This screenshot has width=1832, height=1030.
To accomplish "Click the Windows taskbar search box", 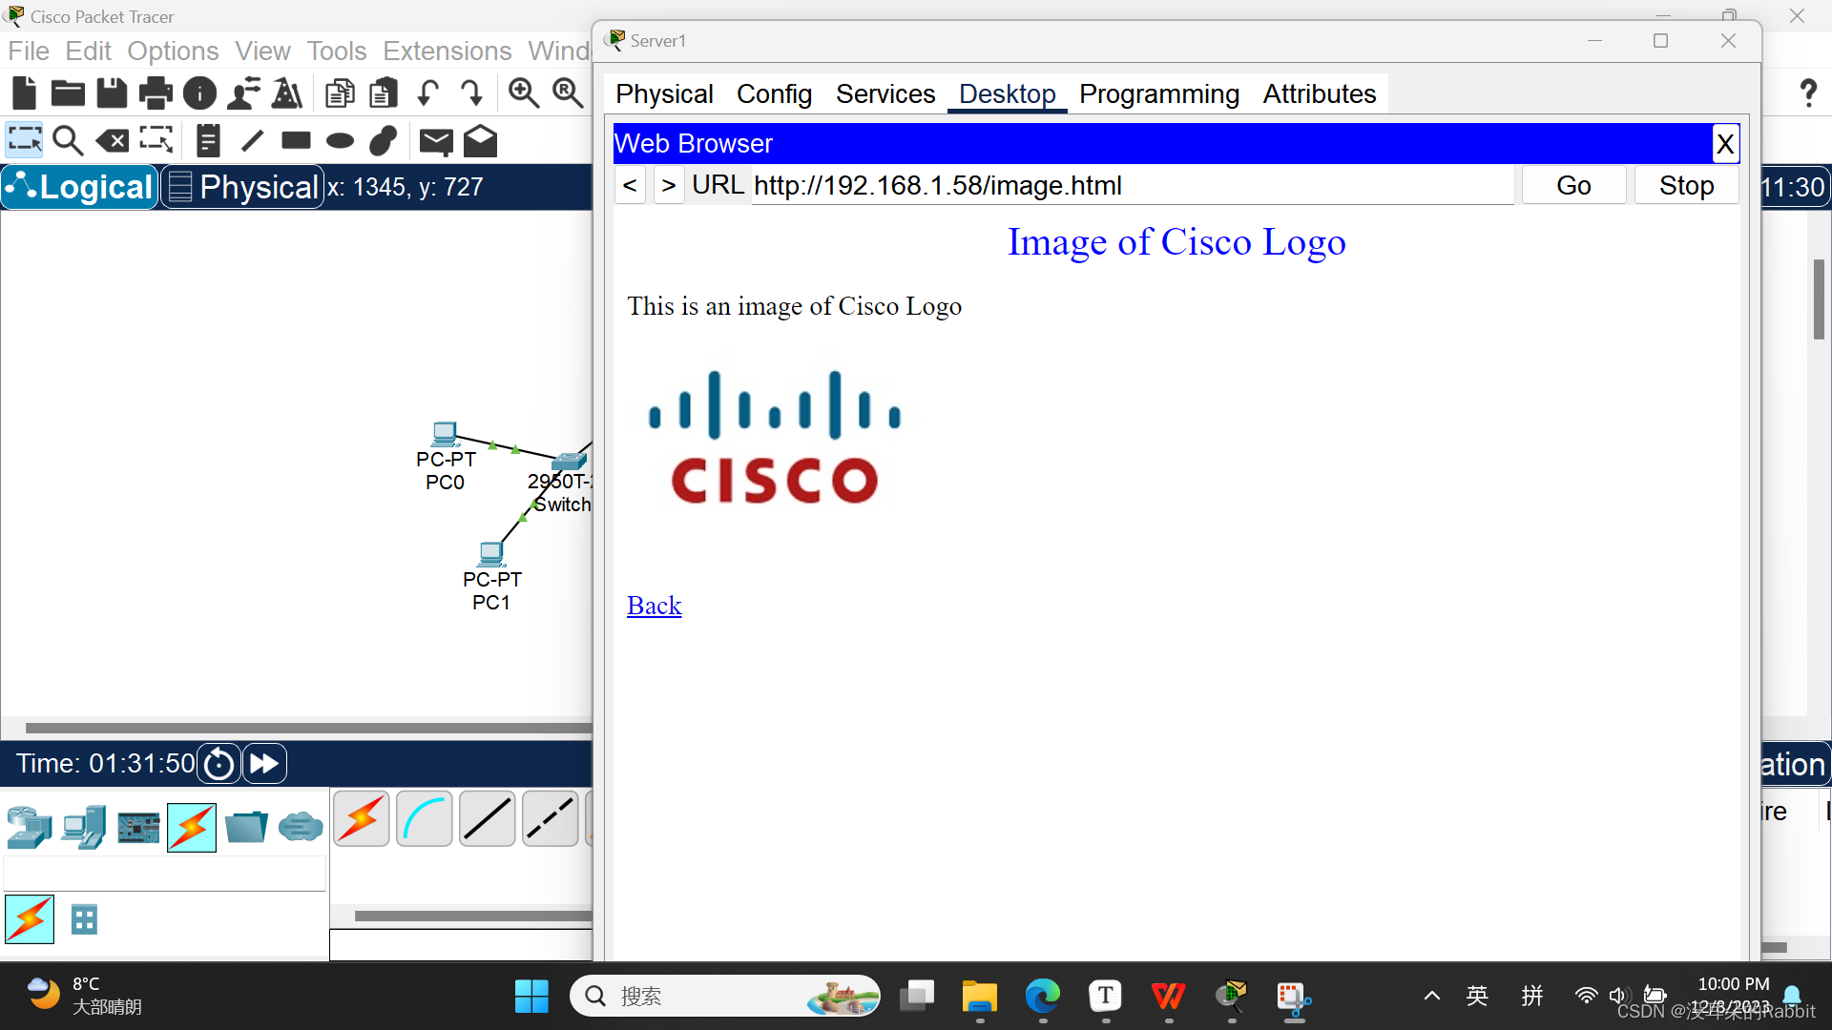I will coord(725,997).
